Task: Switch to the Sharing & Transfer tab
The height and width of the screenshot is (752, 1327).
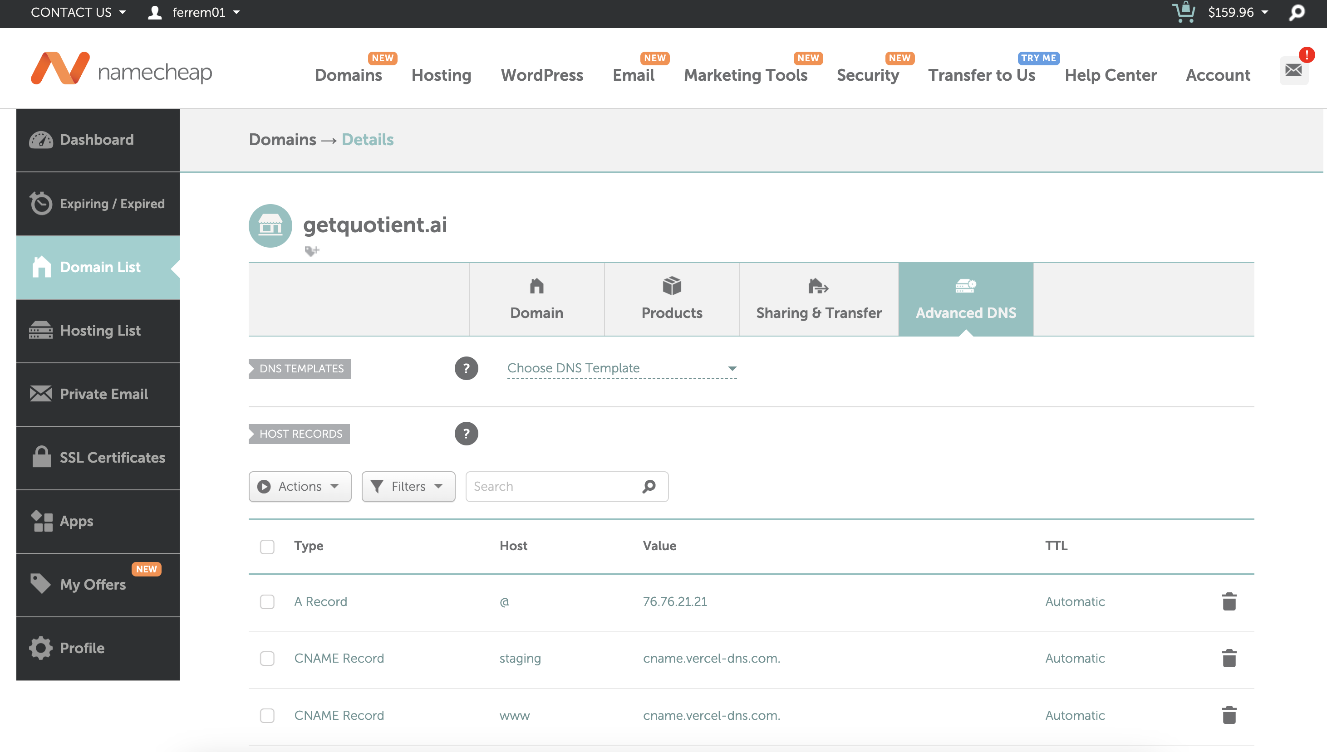Action: (819, 299)
